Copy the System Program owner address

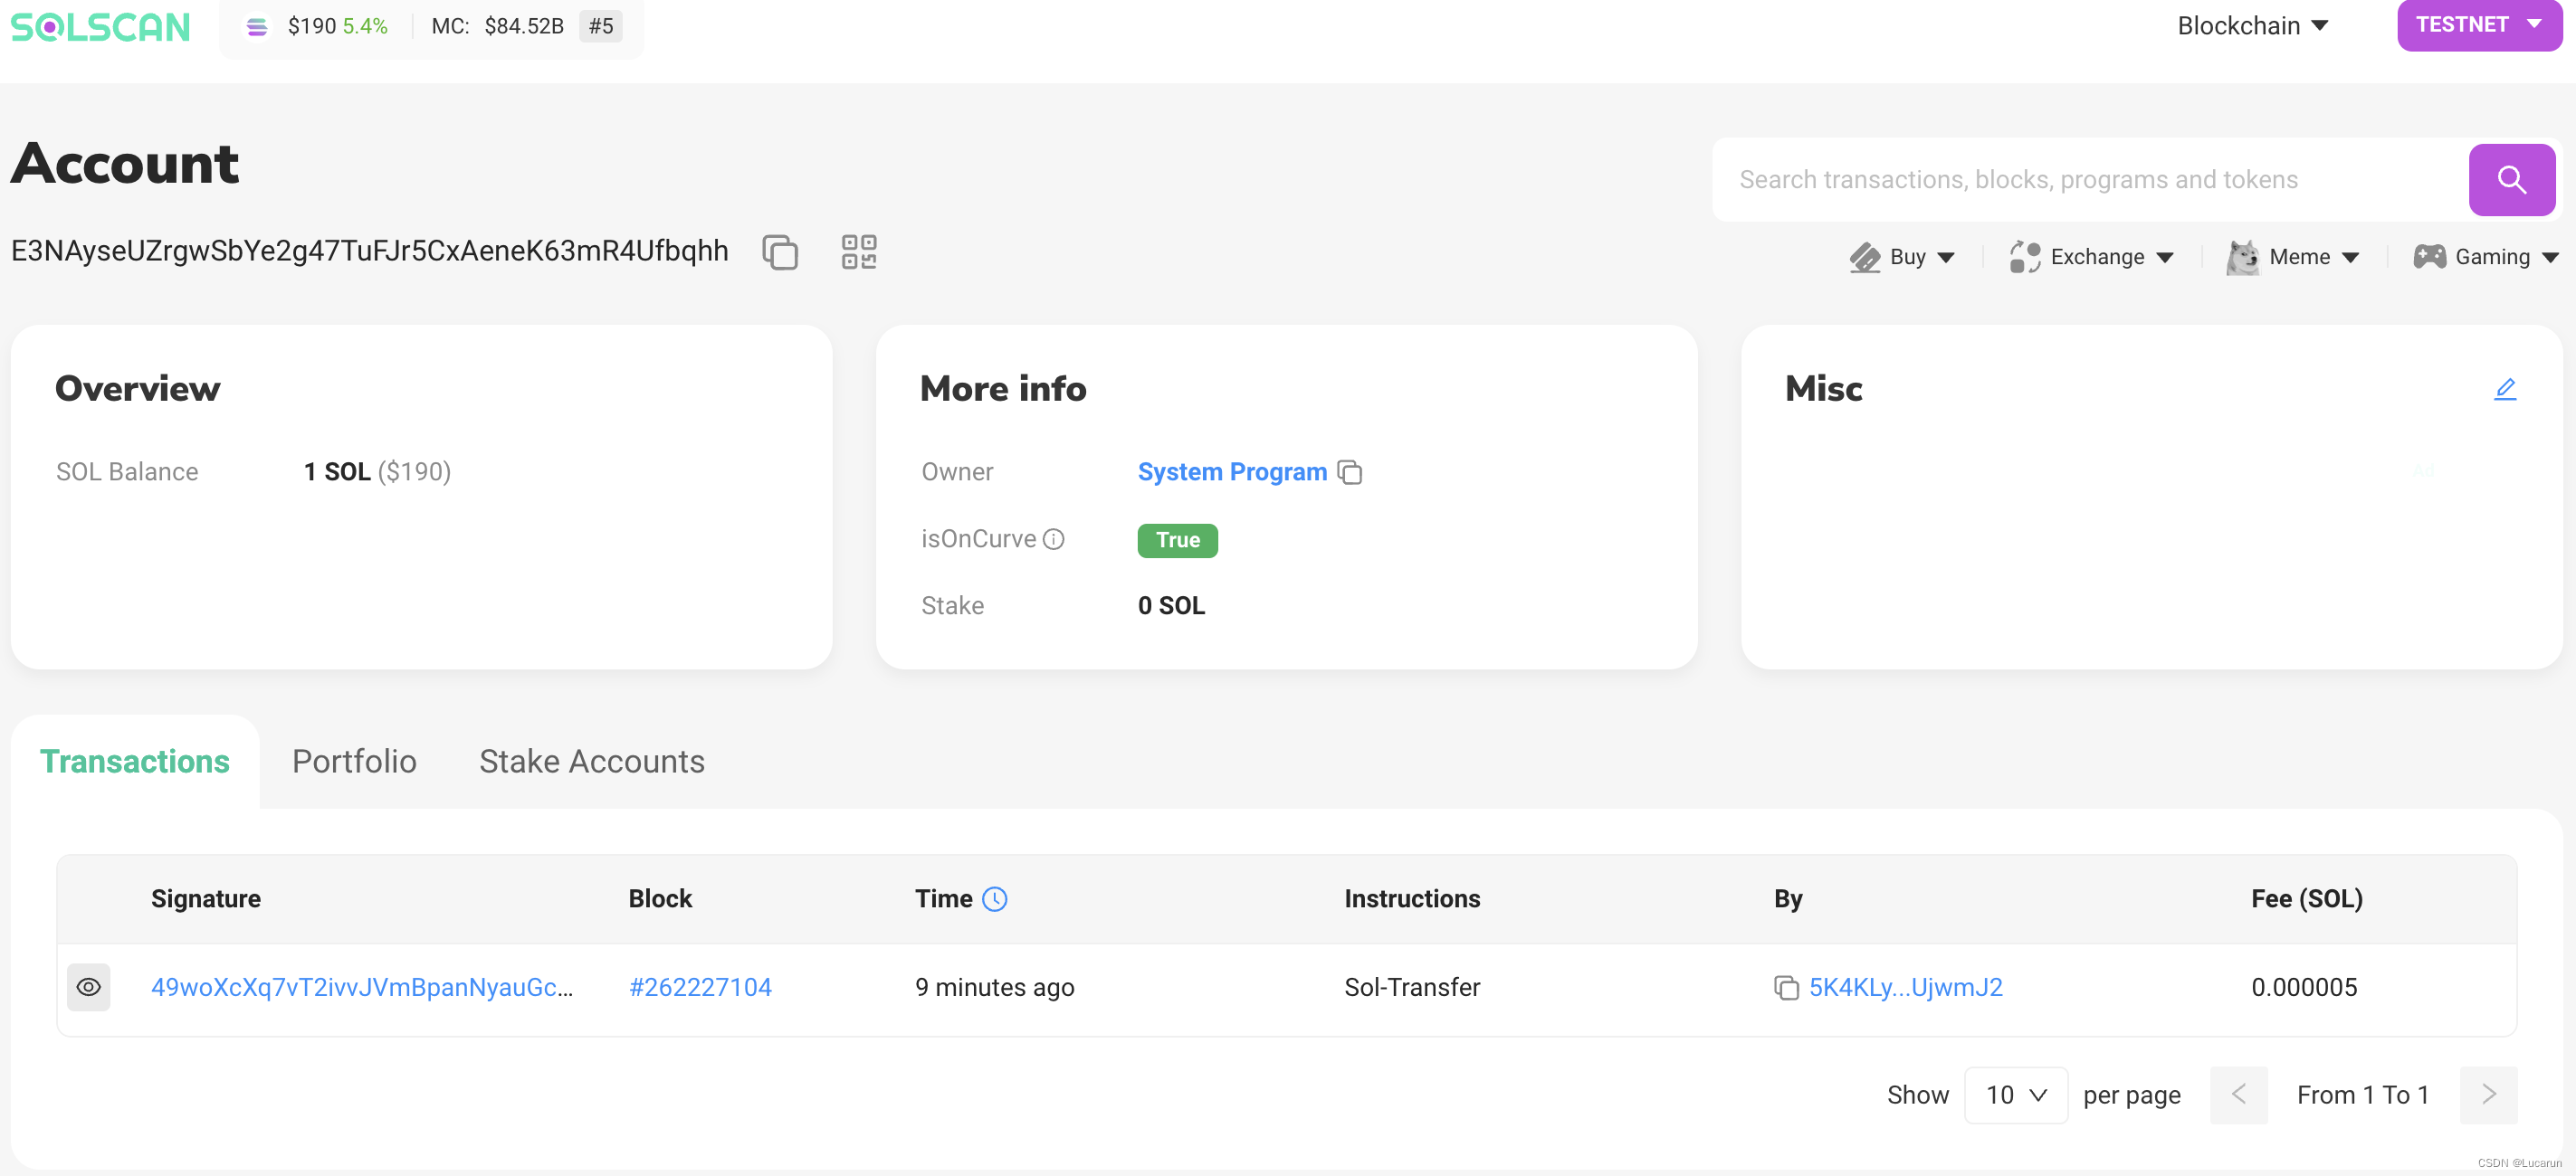(x=1350, y=471)
